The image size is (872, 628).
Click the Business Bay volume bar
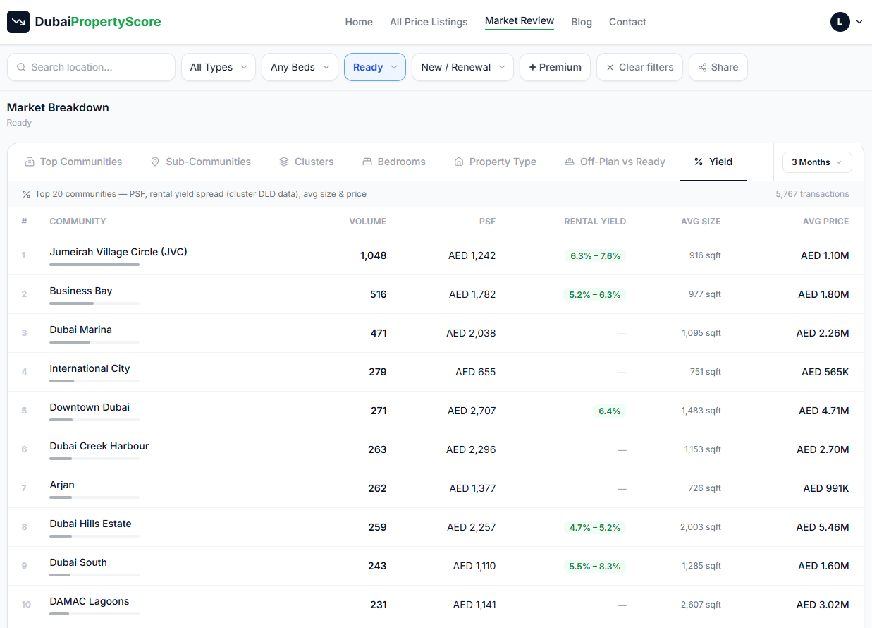[94, 303]
